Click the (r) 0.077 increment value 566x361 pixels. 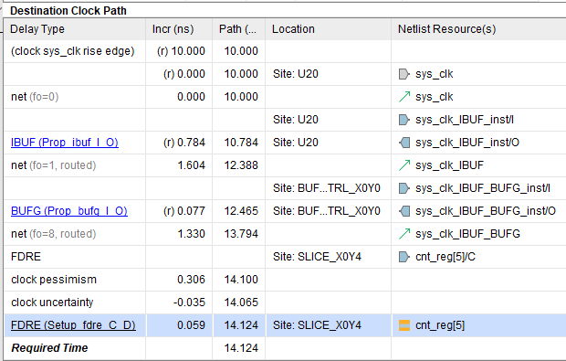pyautogui.click(x=184, y=211)
